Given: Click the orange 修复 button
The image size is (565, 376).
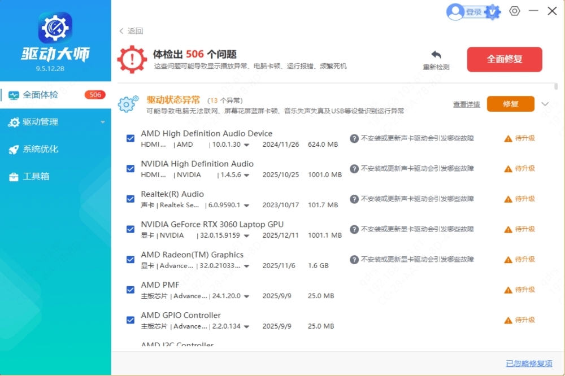Looking at the screenshot, I should point(510,104).
